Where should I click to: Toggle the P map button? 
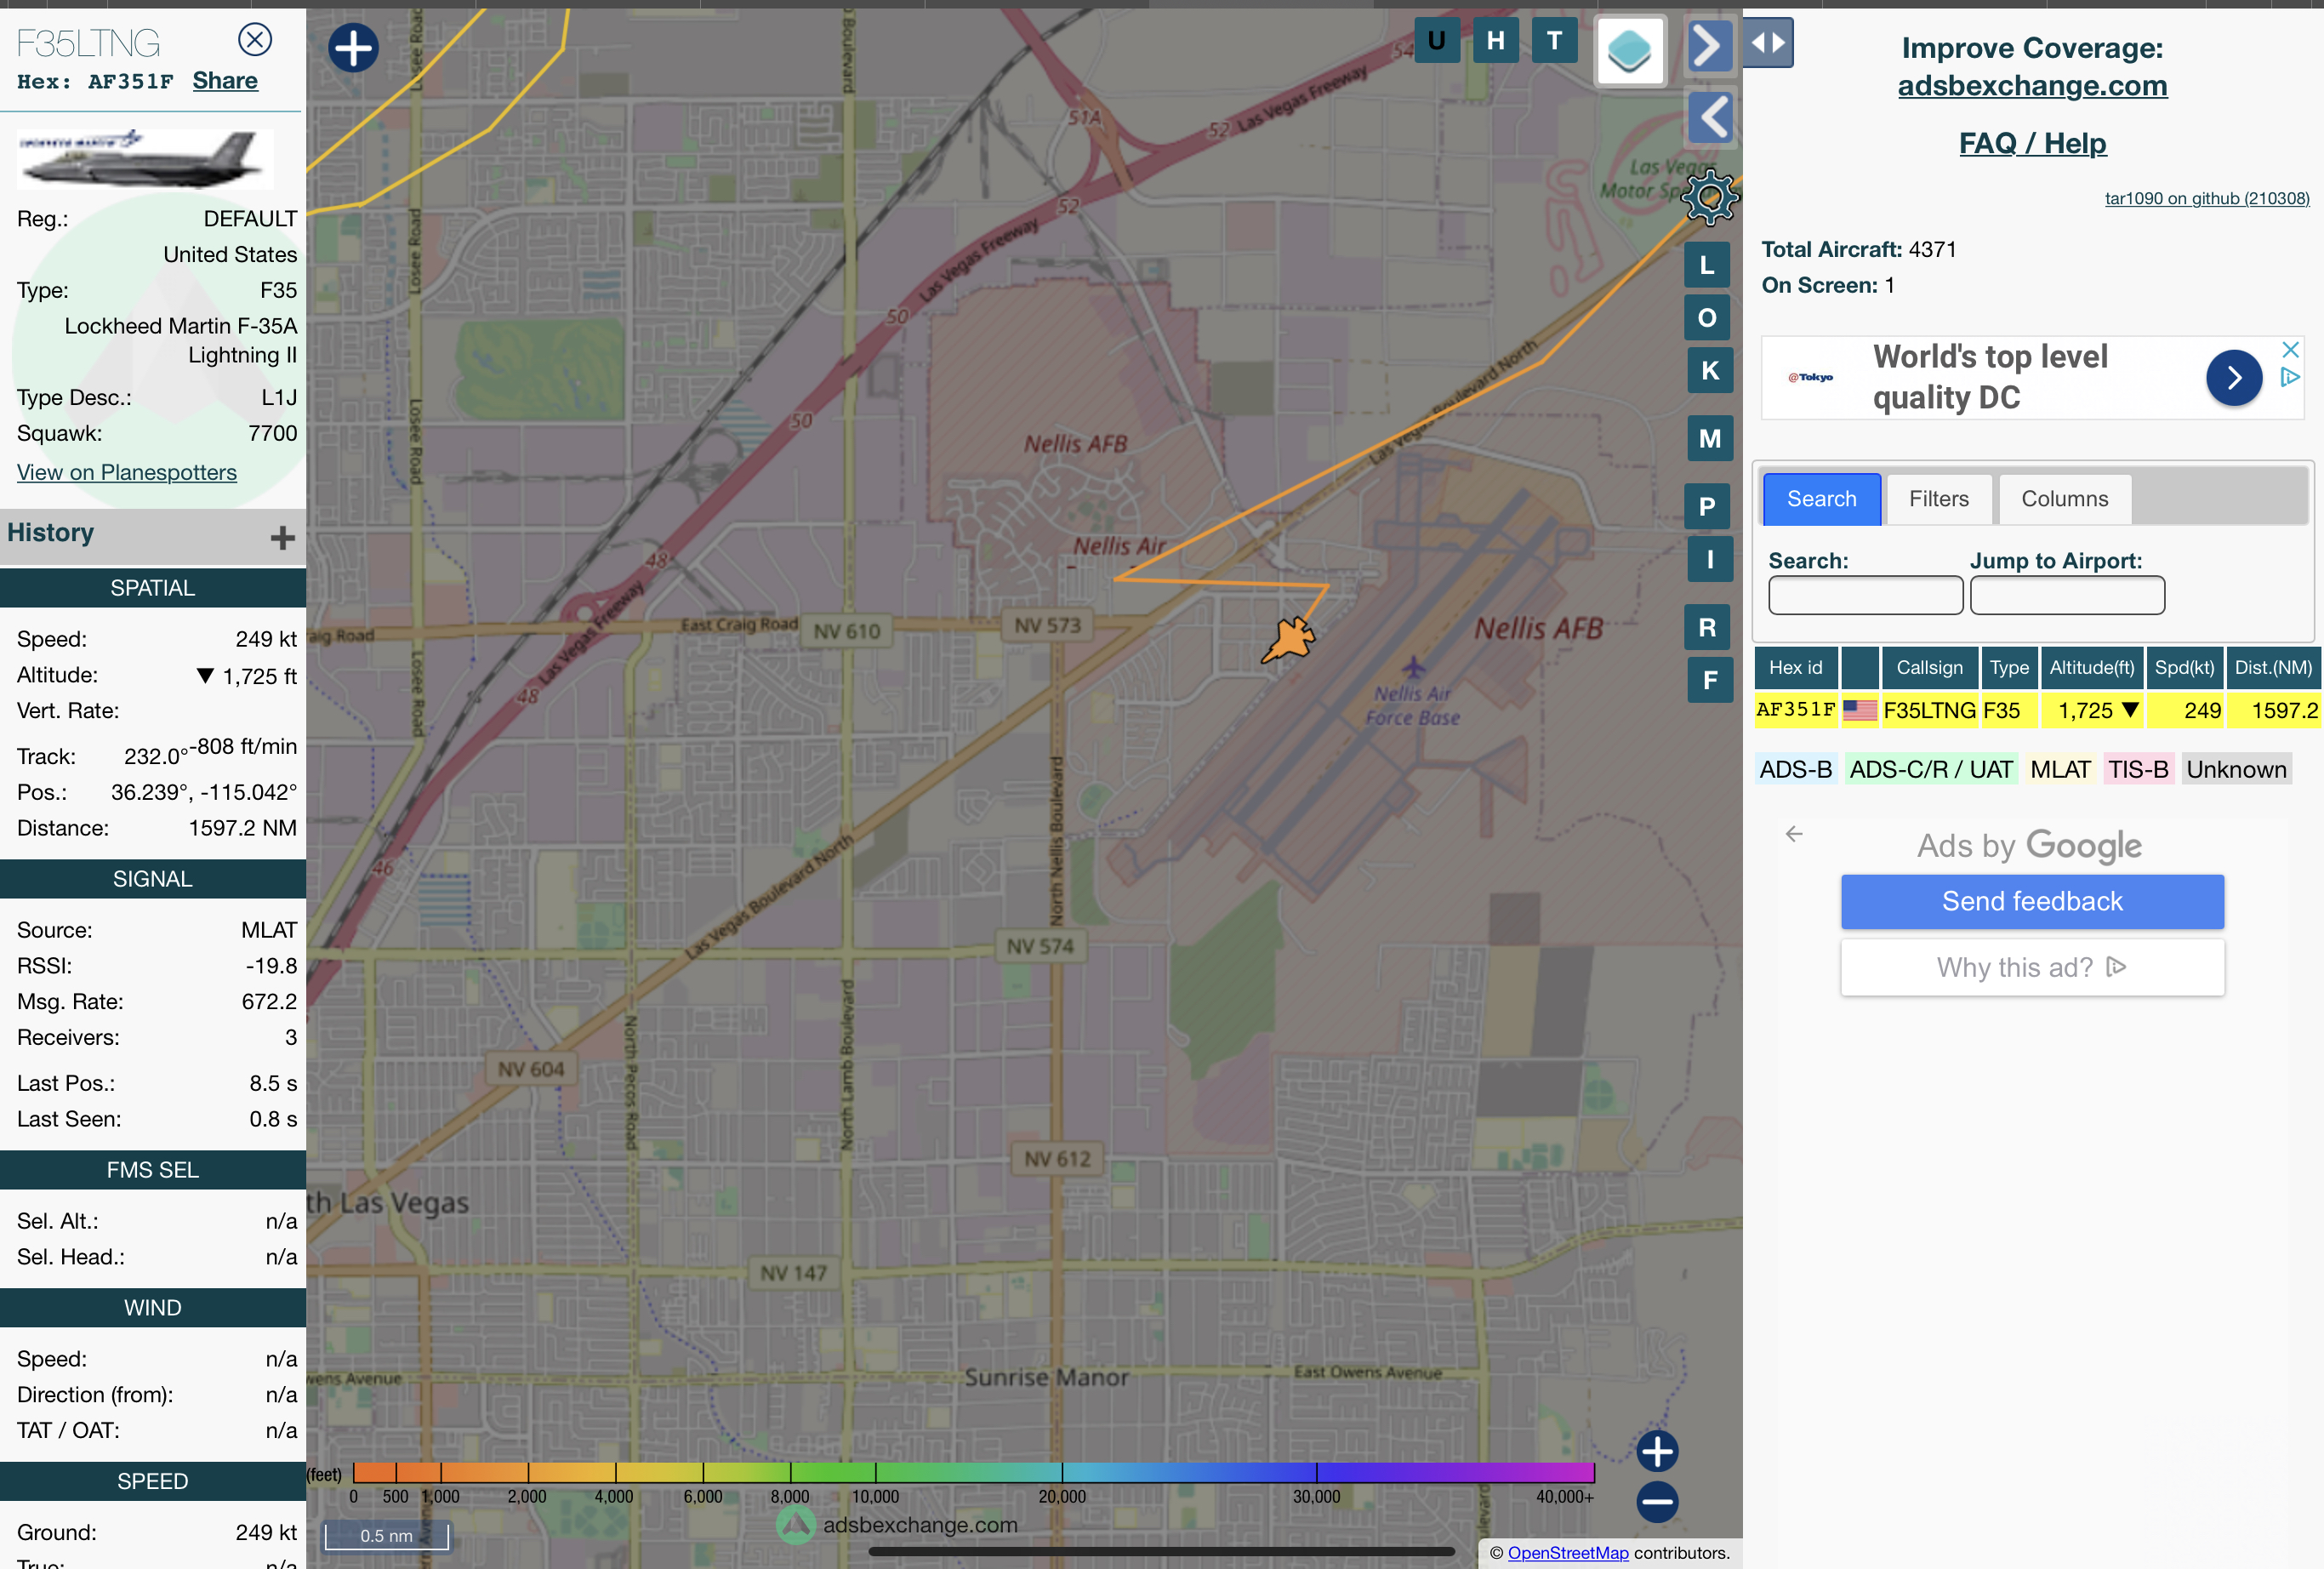(1708, 506)
